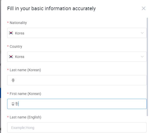Viewport: 150px width, 133px height.
Task: Click the Korean flag in Nationality field
Action: tap(11, 33)
